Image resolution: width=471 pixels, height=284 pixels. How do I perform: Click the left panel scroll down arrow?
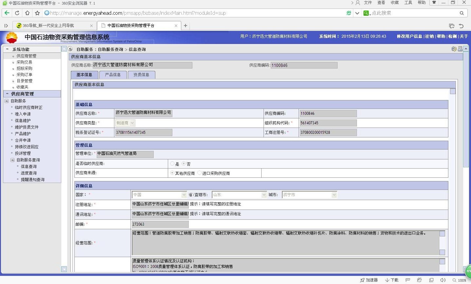(64, 269)
